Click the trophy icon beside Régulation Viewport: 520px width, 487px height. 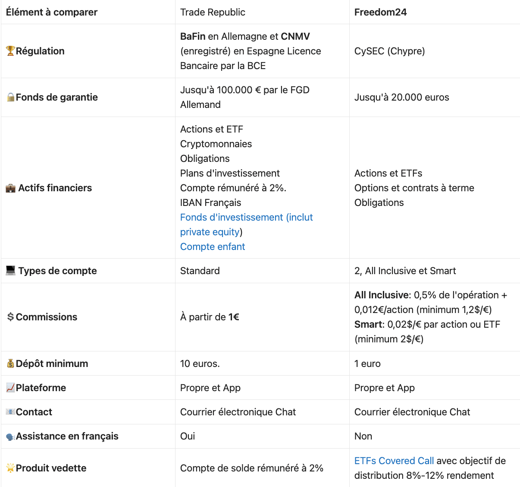coord(10,51)
